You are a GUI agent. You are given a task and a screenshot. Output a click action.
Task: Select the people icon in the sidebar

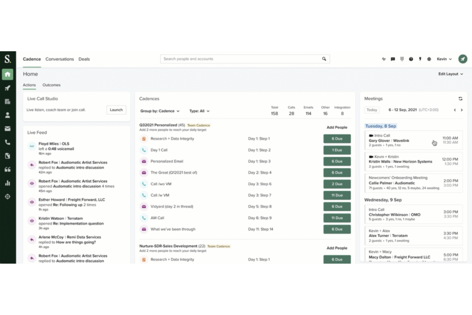[8, 115]
